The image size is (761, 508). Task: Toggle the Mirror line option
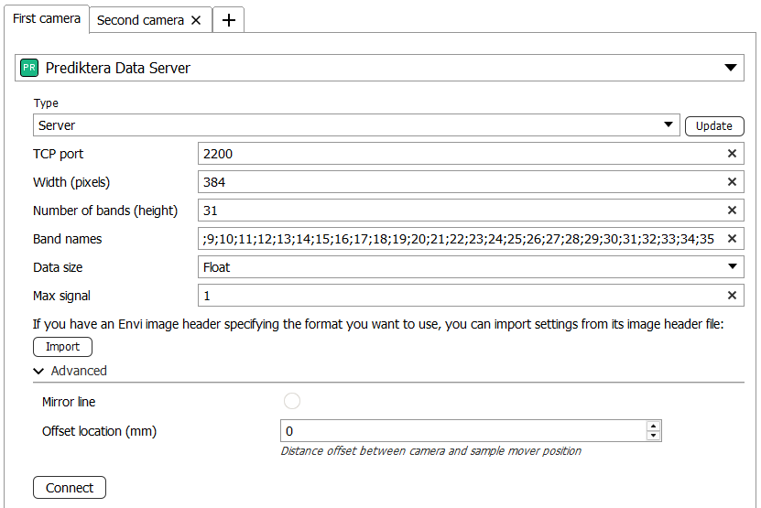click(292, 401)
